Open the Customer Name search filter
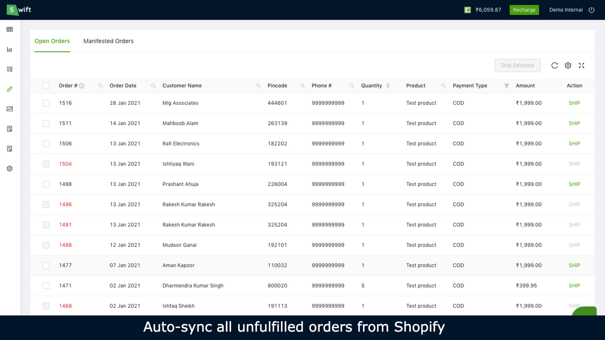The image size is (605, 340). point(258,85)
